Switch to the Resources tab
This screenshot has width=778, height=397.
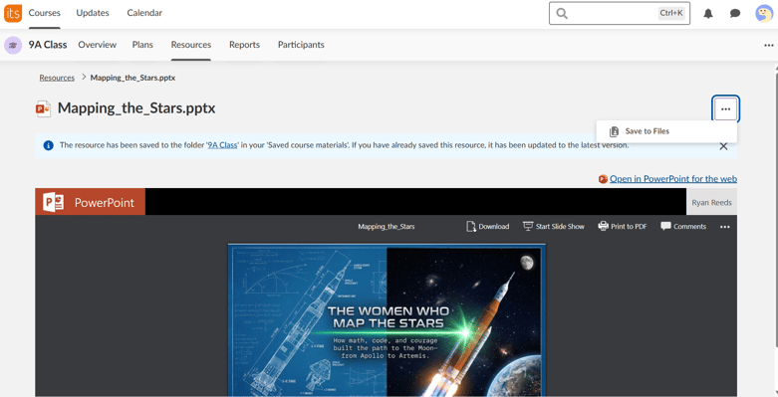(x=191, y=45)
